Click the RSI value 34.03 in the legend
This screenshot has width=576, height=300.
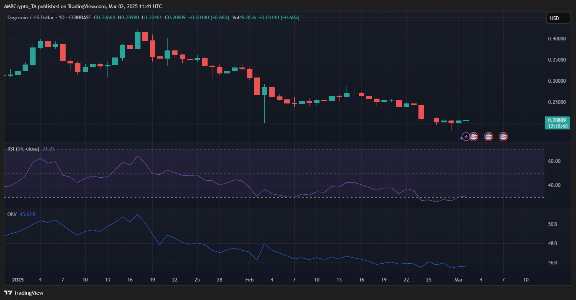48,149
